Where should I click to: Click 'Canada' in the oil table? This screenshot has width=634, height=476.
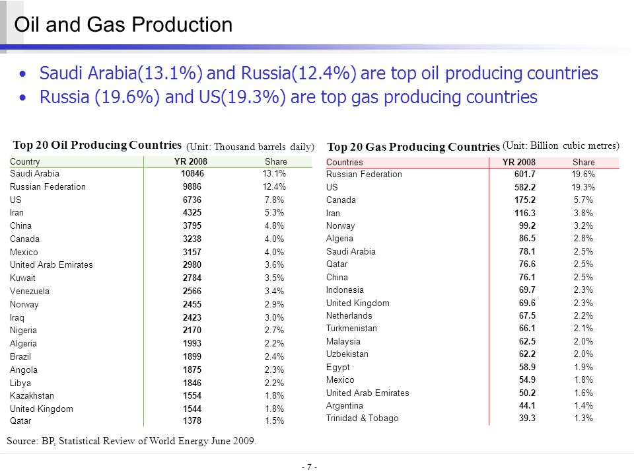point(24,239)
